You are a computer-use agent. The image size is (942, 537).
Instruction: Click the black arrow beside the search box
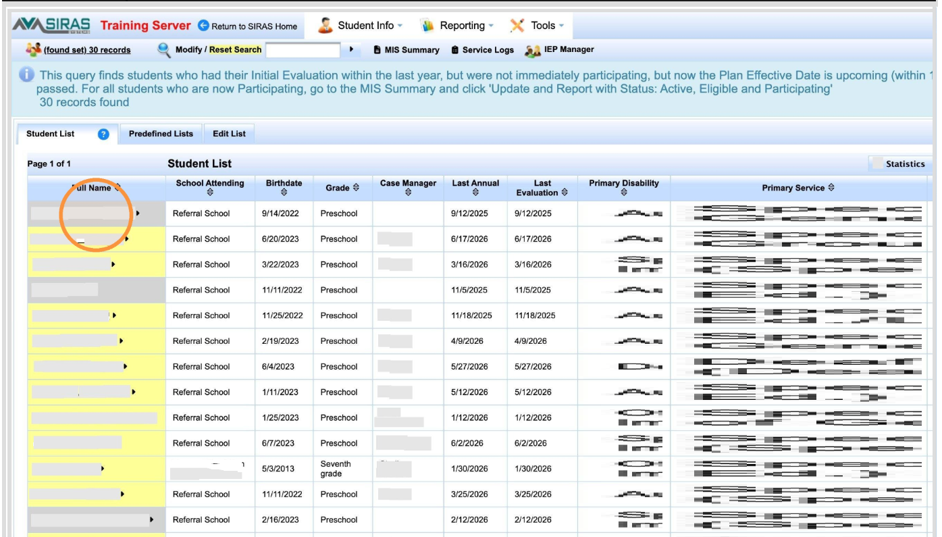pos(351,49)
